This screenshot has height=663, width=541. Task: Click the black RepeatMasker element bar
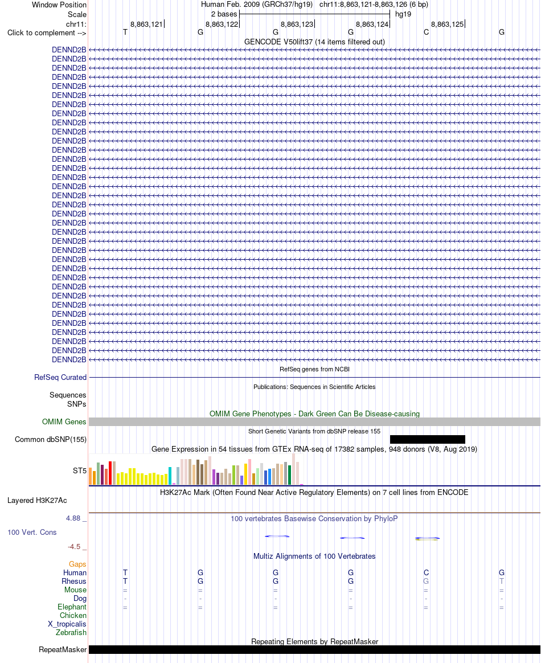click(314, 649)
